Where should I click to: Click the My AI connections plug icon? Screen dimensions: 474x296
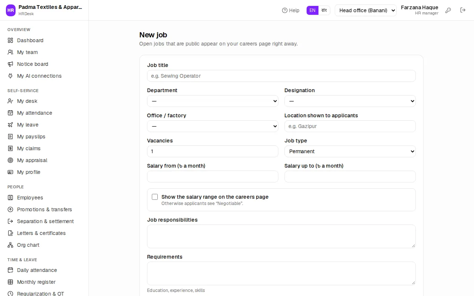(x=10, y=76)
